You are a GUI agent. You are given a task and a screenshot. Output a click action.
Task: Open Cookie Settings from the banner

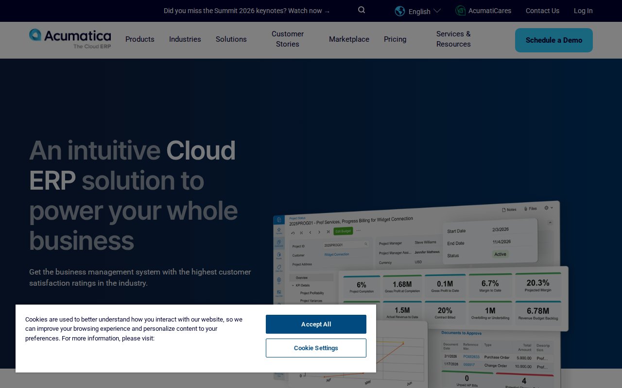(x=316, y=348)
